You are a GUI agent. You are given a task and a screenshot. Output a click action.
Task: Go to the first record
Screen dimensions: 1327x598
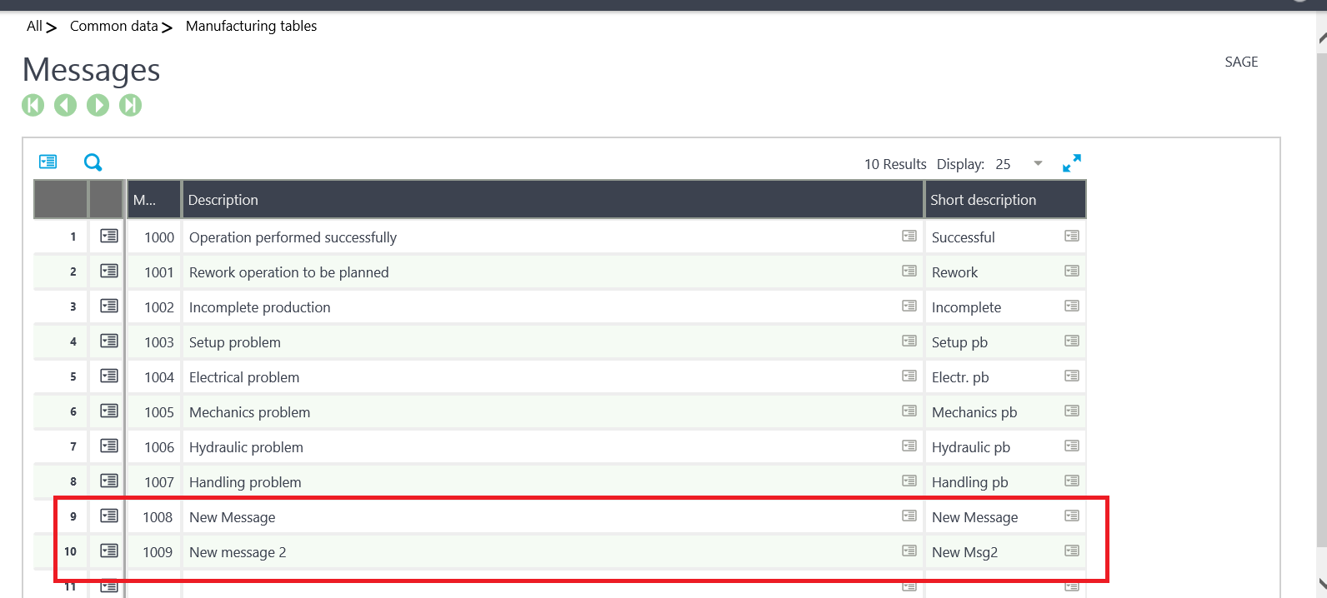click(x=33, y=105)
